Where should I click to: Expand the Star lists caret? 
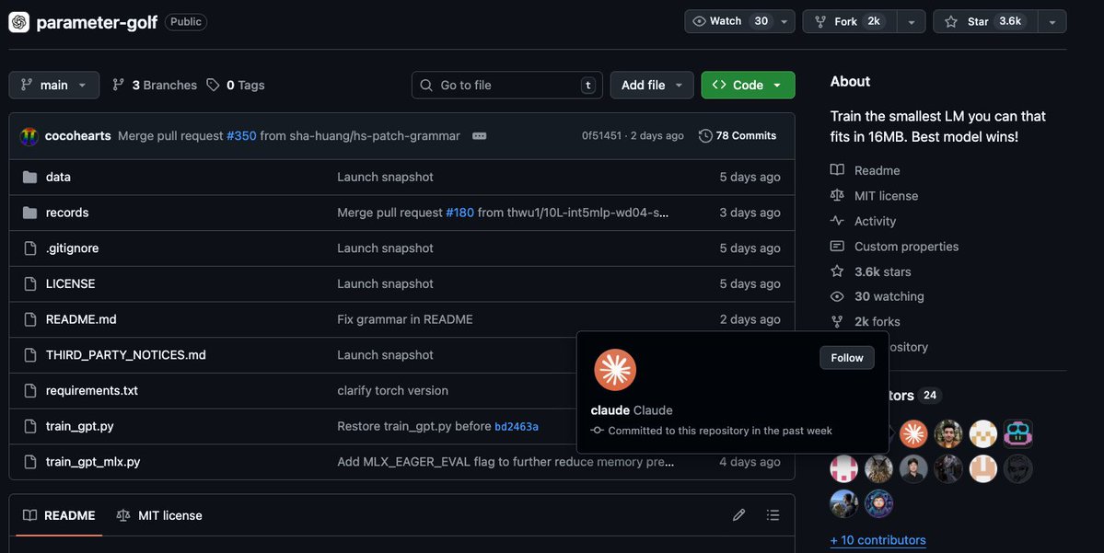coord(1052,22)
